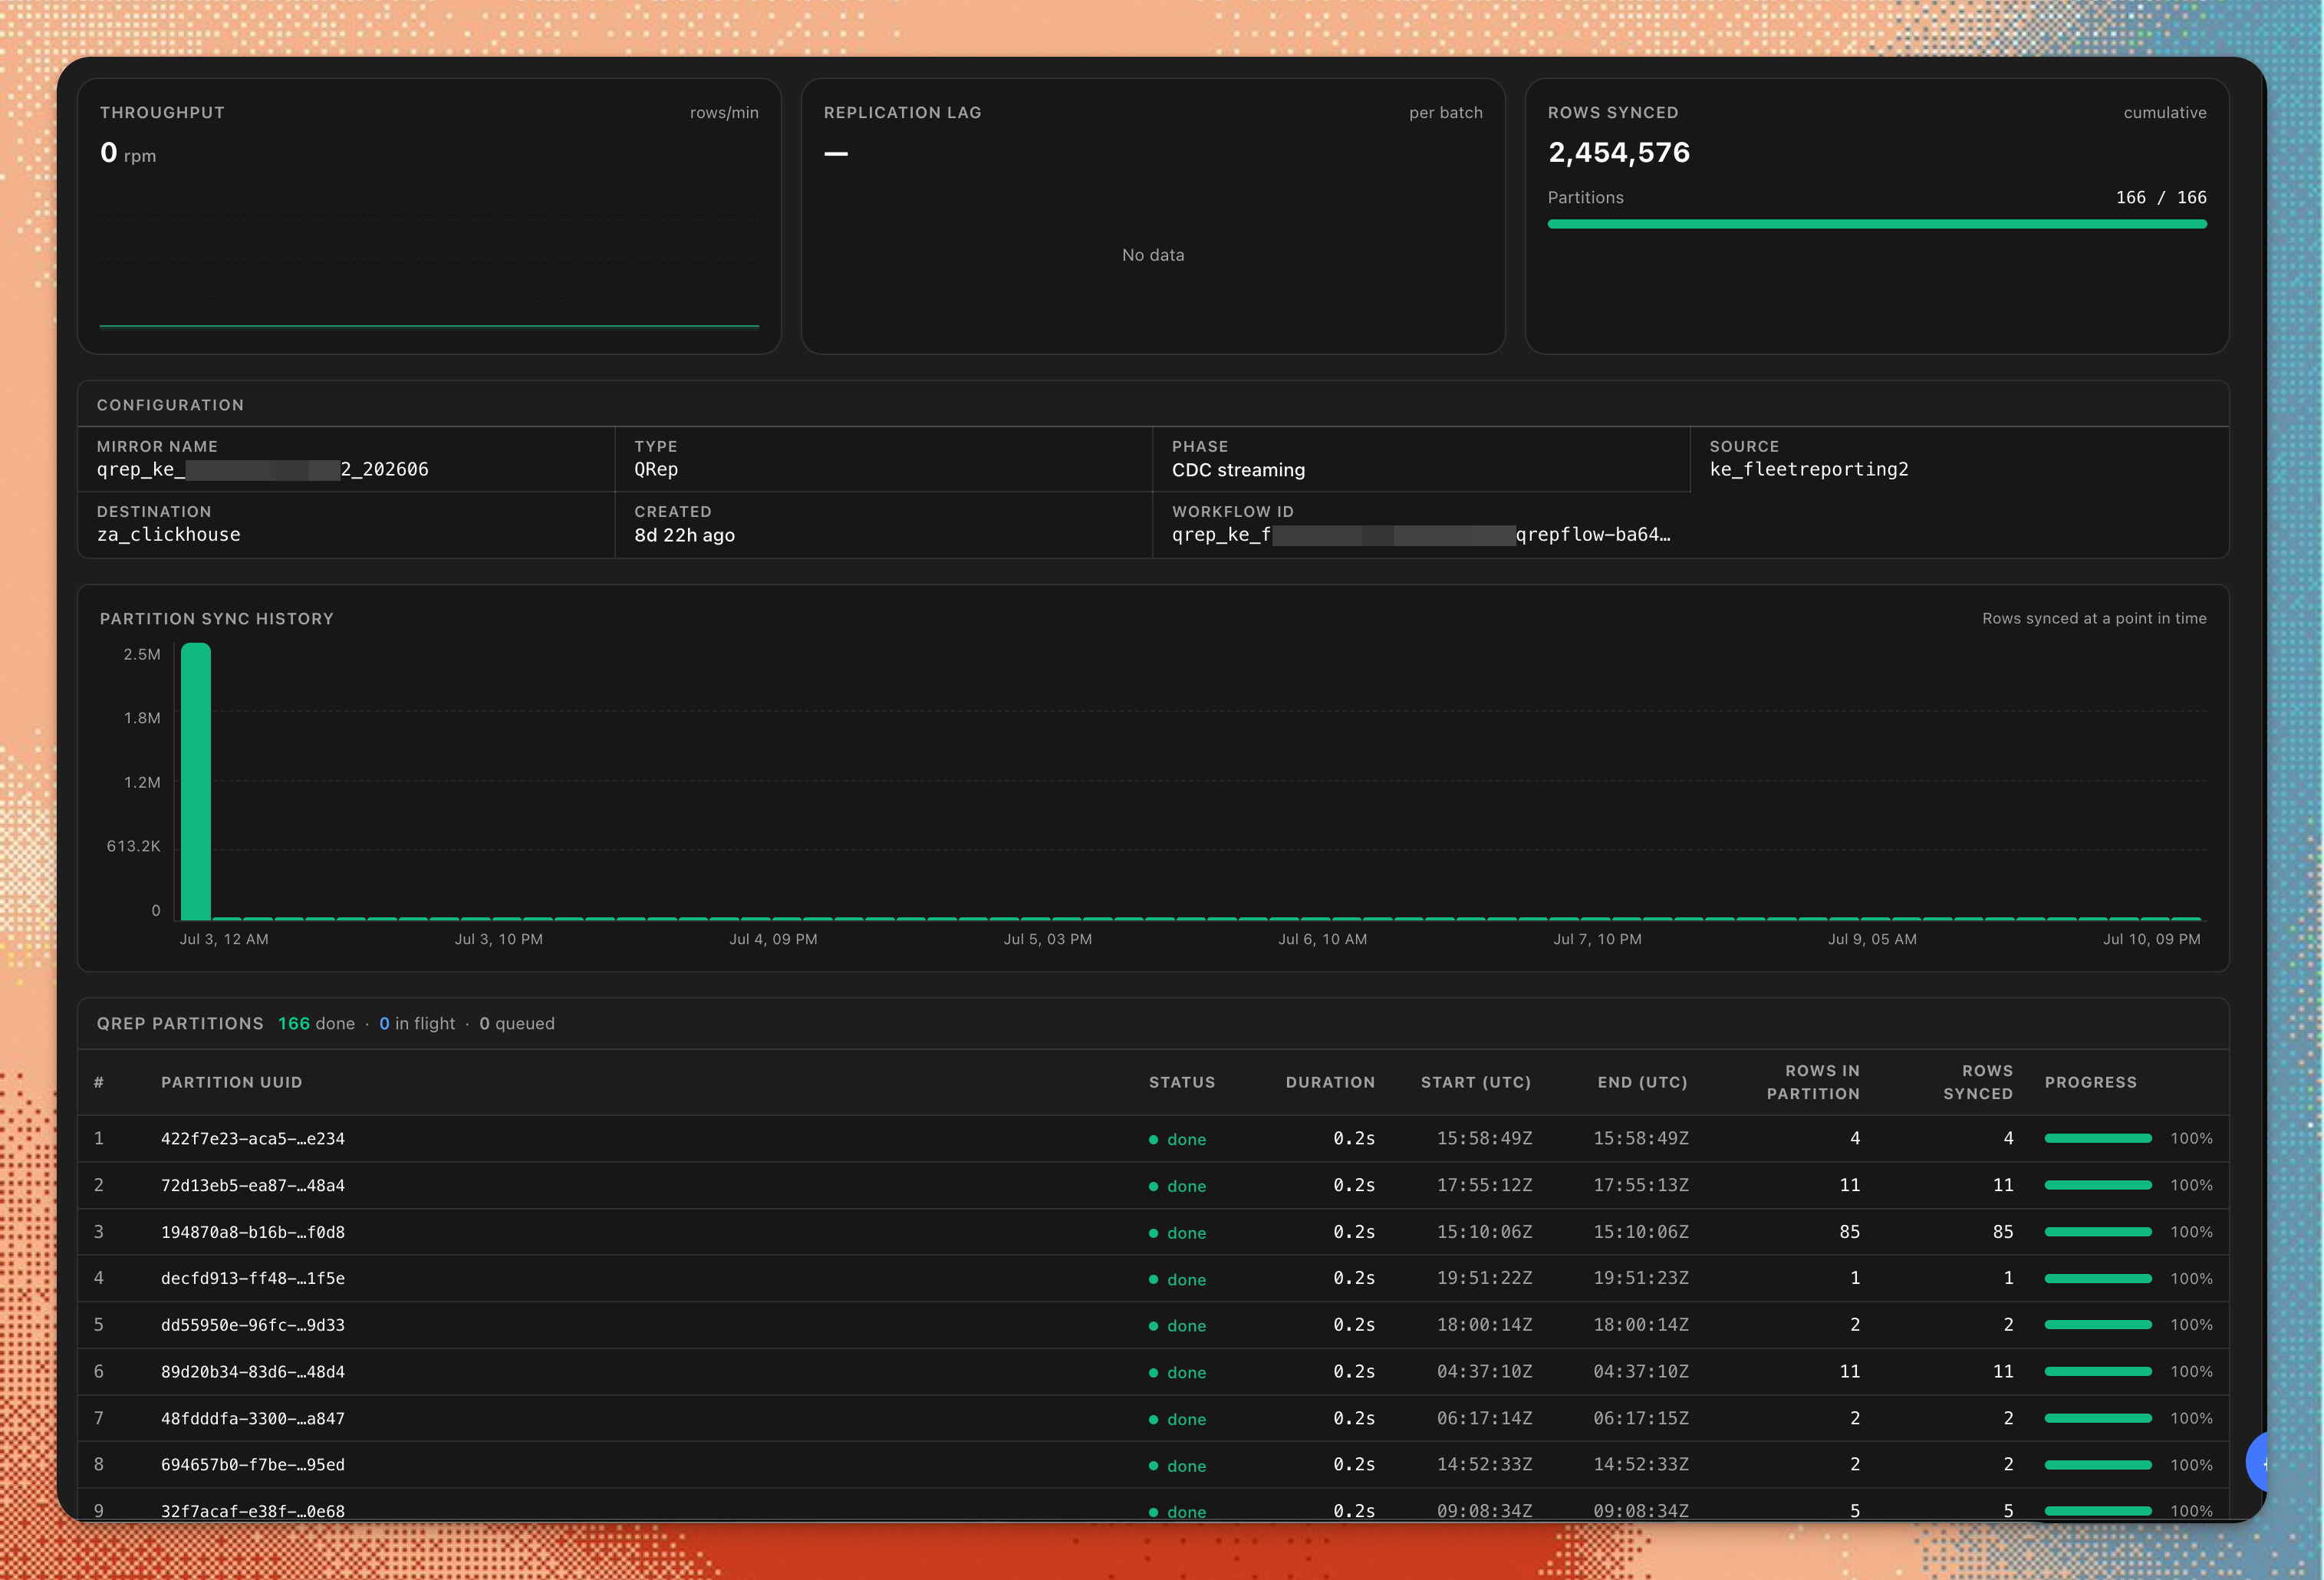The width and height of the screenshot is (2324, 1580).
Task: Sort by the DURATION column header
Action: (x=1330, y=1082)
